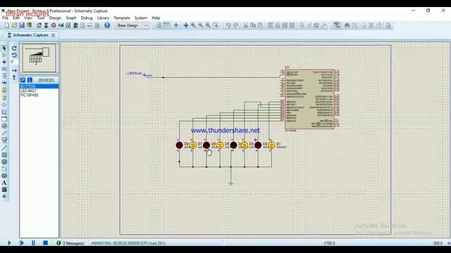Open the Template menu
451x253 pixels.
122,18
